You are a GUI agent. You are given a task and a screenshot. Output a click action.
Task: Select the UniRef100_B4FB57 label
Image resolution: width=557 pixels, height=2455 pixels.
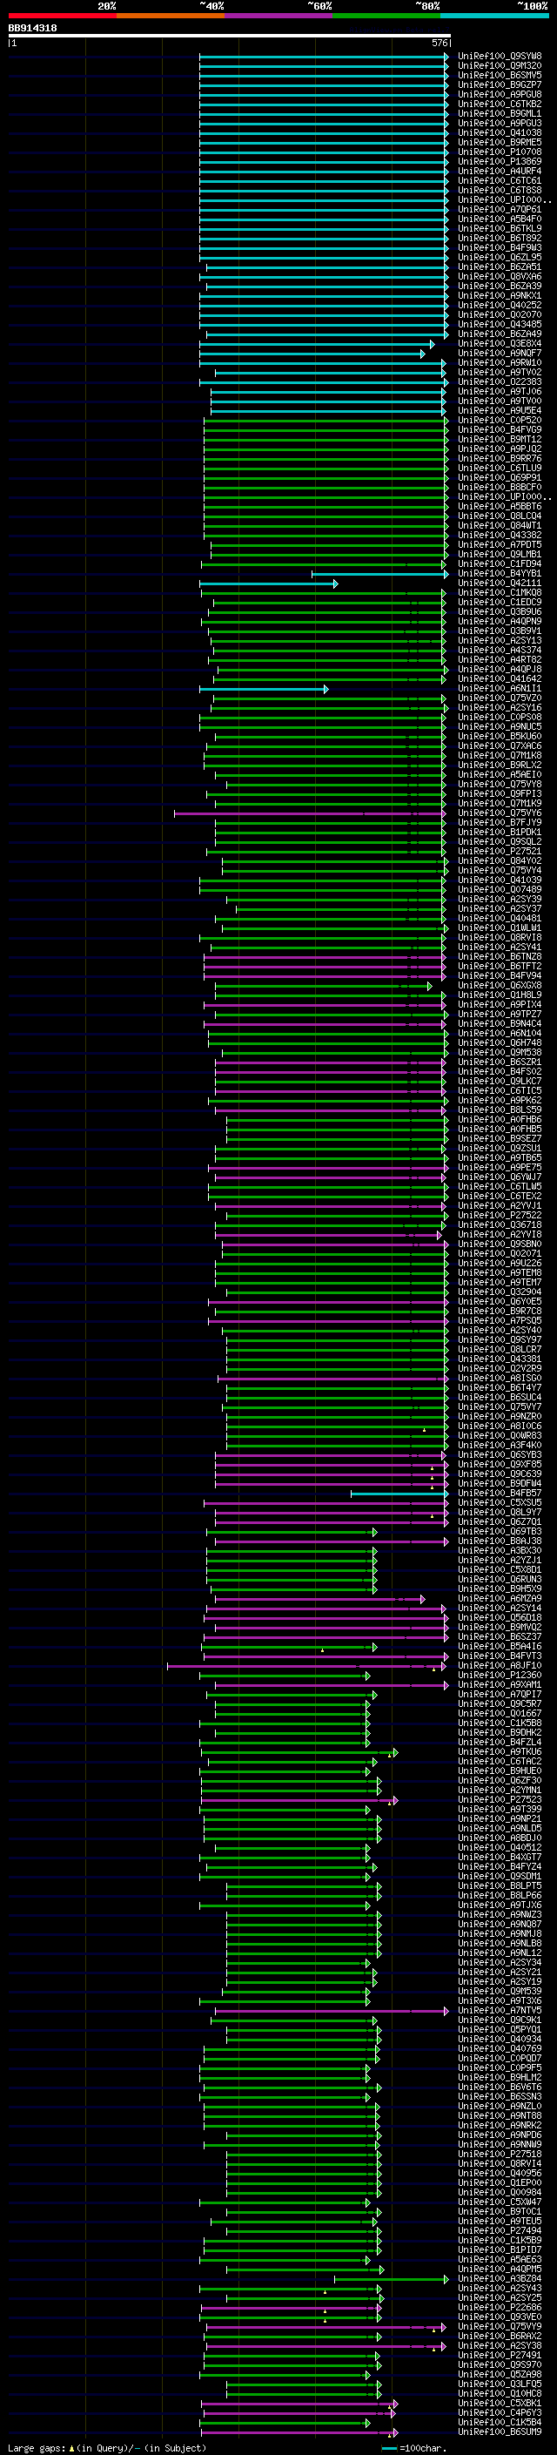(500, 1494)
